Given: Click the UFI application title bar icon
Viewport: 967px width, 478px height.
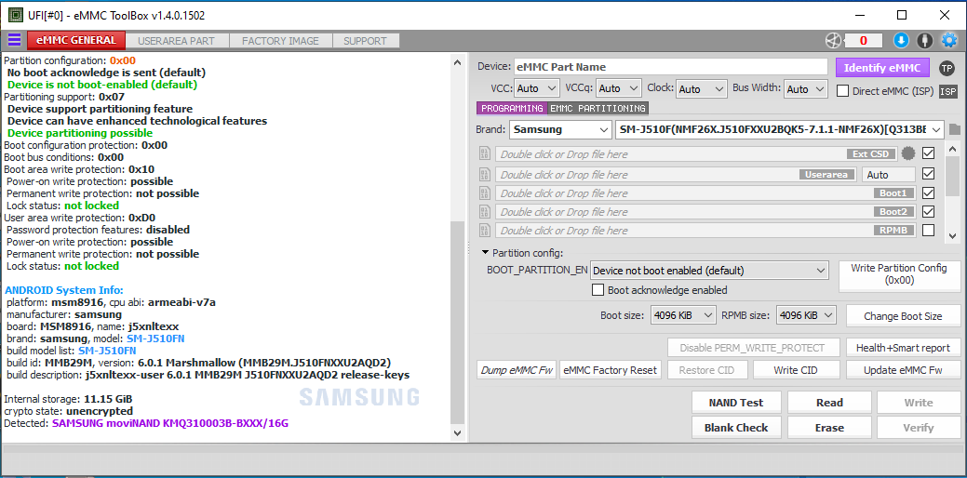Looking at the screenshot, I should 16,15.
